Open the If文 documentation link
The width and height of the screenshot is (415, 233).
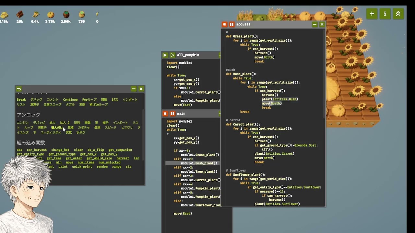coord(115,100)
